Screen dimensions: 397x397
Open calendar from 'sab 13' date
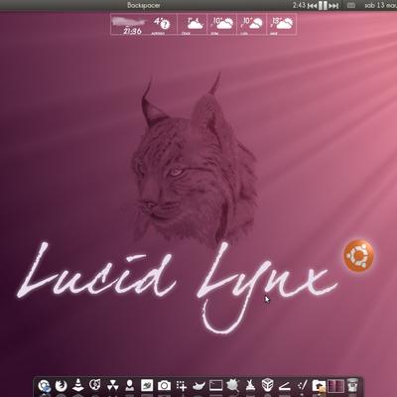pyautogui.click(x=380, y=5)
